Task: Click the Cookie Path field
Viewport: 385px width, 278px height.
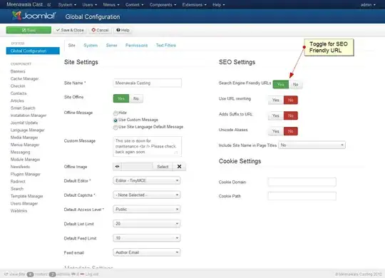Action: pyautogui.click(x=302, y=196)
